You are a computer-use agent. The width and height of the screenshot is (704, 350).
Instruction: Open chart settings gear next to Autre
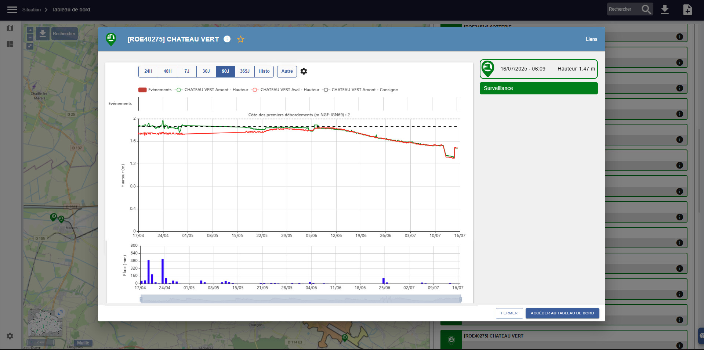(304, 71)
